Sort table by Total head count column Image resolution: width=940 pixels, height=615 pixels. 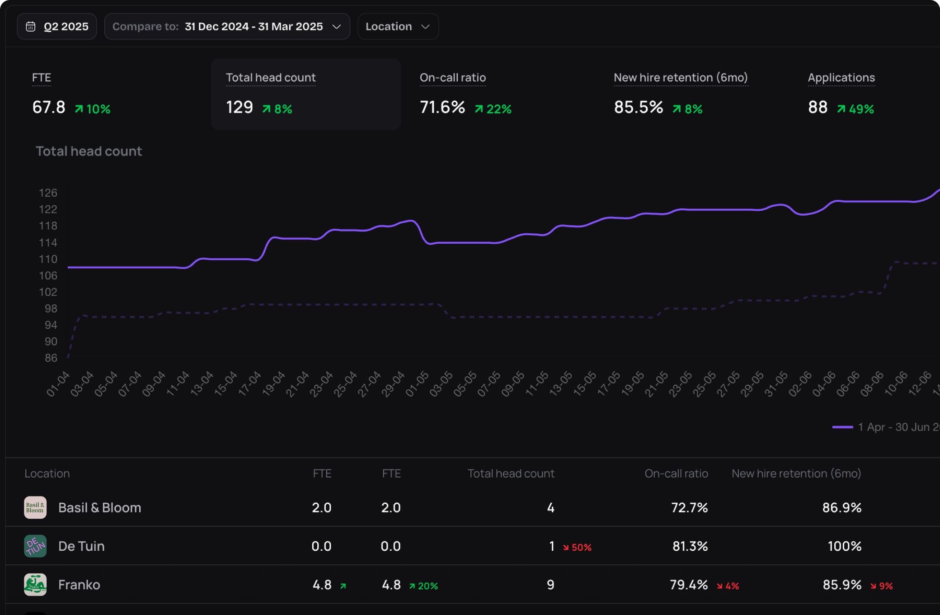511,473
